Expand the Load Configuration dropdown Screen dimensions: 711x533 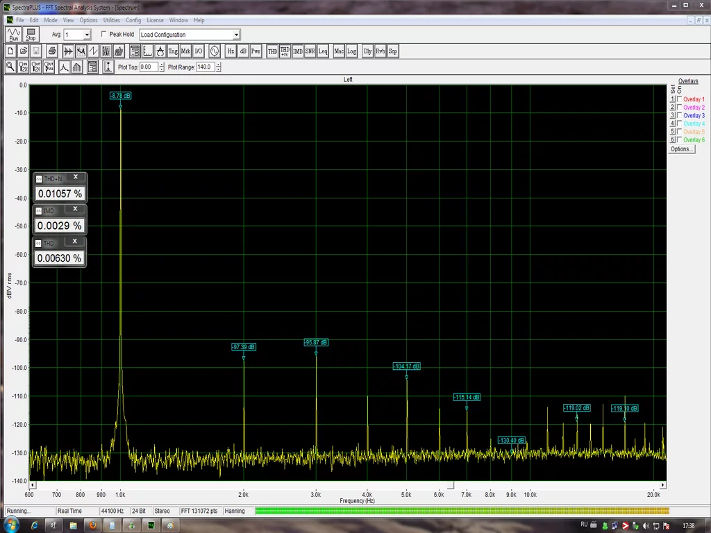236,35
